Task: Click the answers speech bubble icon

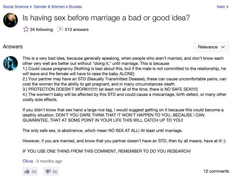Action: click(60, 29)
